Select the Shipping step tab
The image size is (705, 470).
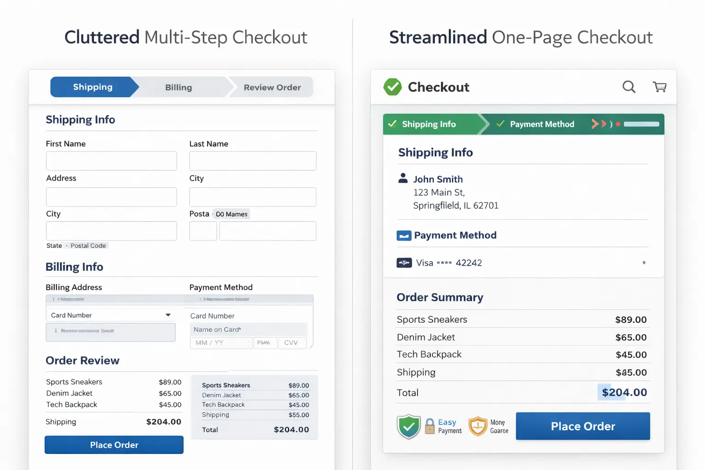[92, 87]
